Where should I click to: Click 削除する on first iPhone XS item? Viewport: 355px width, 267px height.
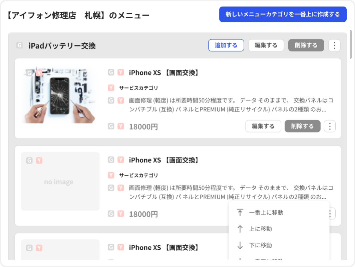click(x=303, y=126)
